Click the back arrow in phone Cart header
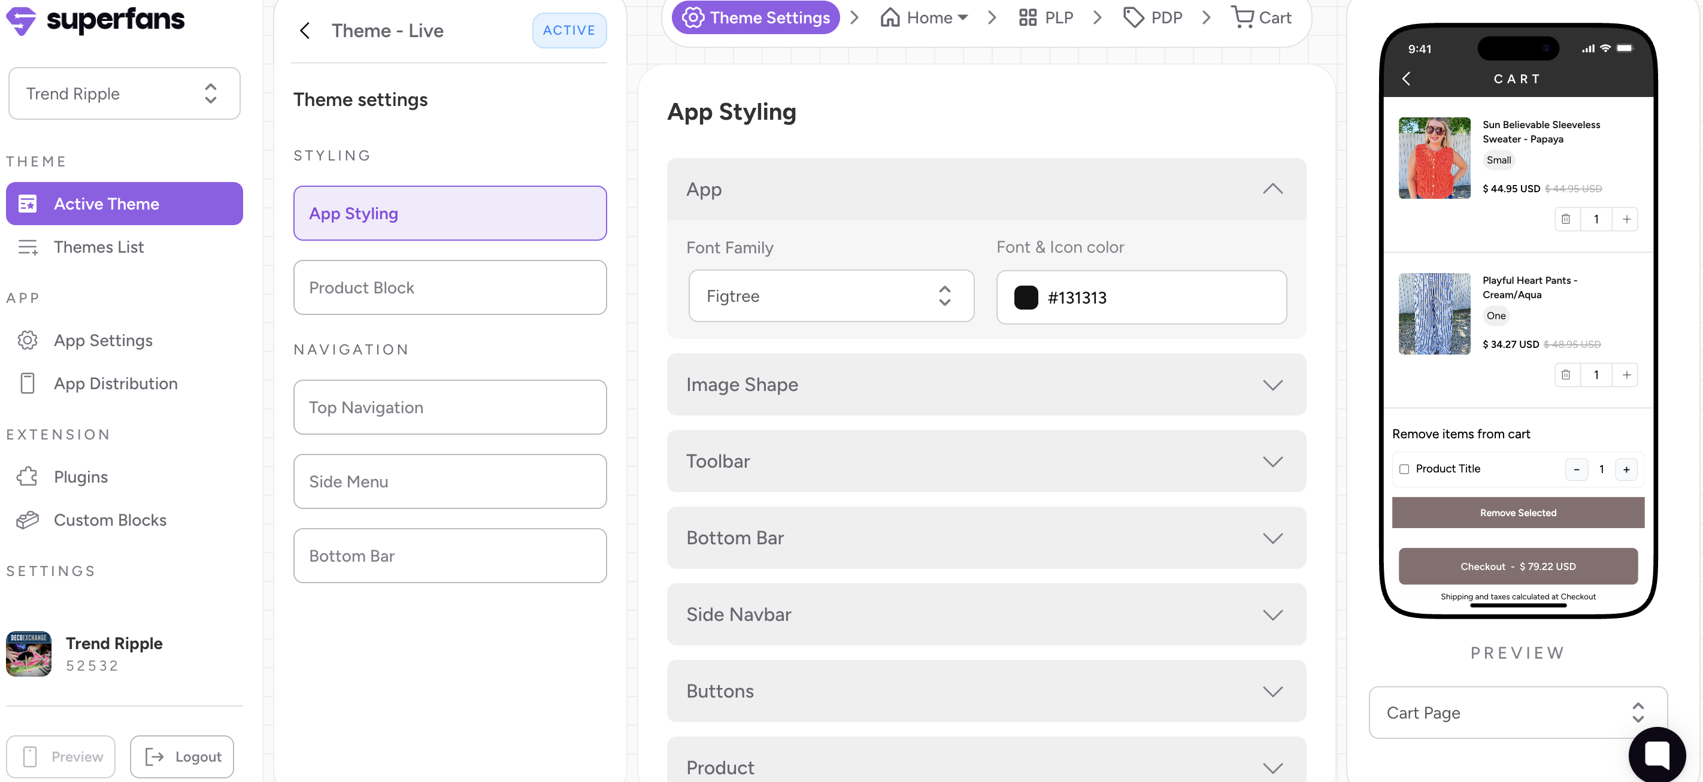The width and height of the screenshot is (1703, 782). pyautogui.click(x=1406, y=78)
